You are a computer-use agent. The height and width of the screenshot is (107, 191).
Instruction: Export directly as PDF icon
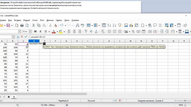[17, 25]
